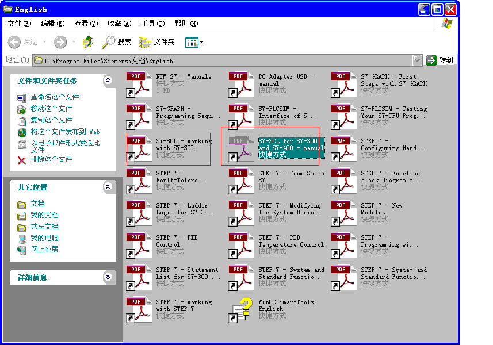
Task: Select STEP 7 - System and Standard right-column icon
Action: click(x=343, y=278)
